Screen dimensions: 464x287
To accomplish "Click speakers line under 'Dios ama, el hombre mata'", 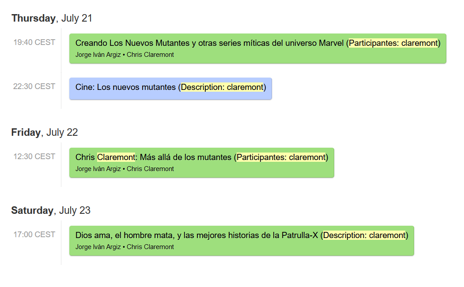I will [x=124, y=247].
